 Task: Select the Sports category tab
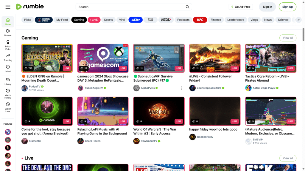click(x=108, y=20)
